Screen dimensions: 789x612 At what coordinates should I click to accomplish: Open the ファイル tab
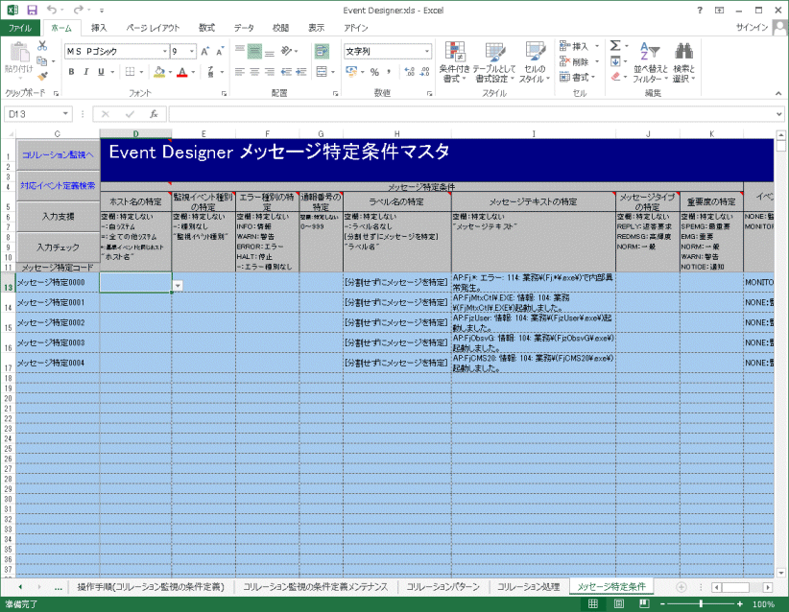[19, 28]
